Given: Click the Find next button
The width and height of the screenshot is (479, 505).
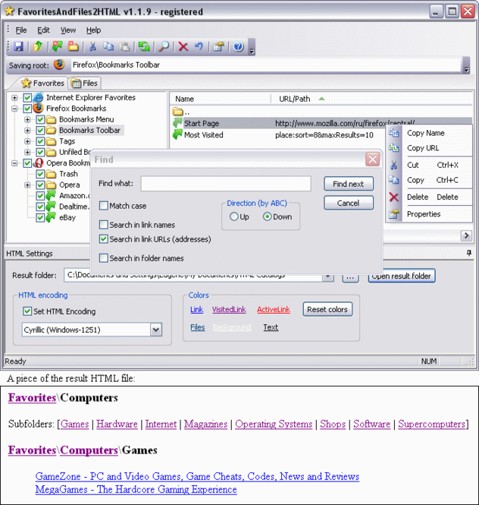Looking at the screenshot, I should (349, 184).
